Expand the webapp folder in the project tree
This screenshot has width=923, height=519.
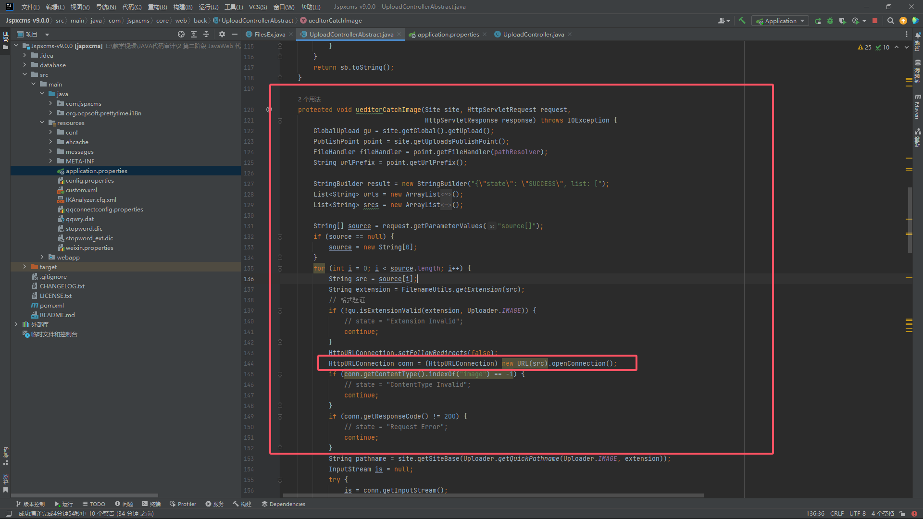point(42,257)
